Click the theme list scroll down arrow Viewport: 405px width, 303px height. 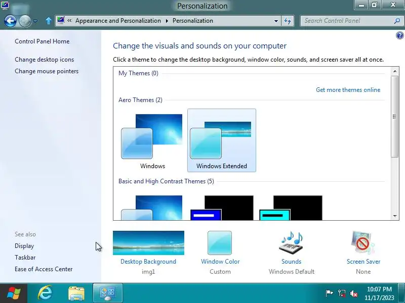click(394, 216)
